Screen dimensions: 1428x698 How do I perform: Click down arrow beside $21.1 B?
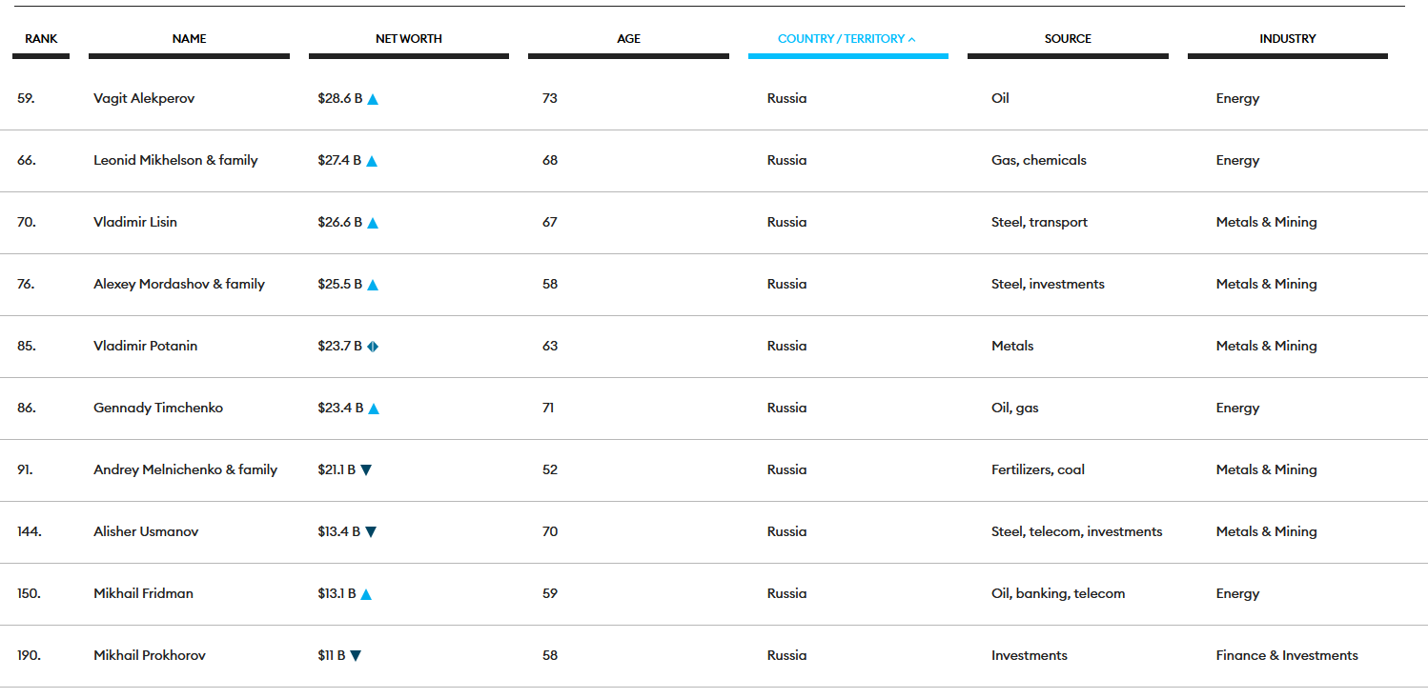point(366,469)
